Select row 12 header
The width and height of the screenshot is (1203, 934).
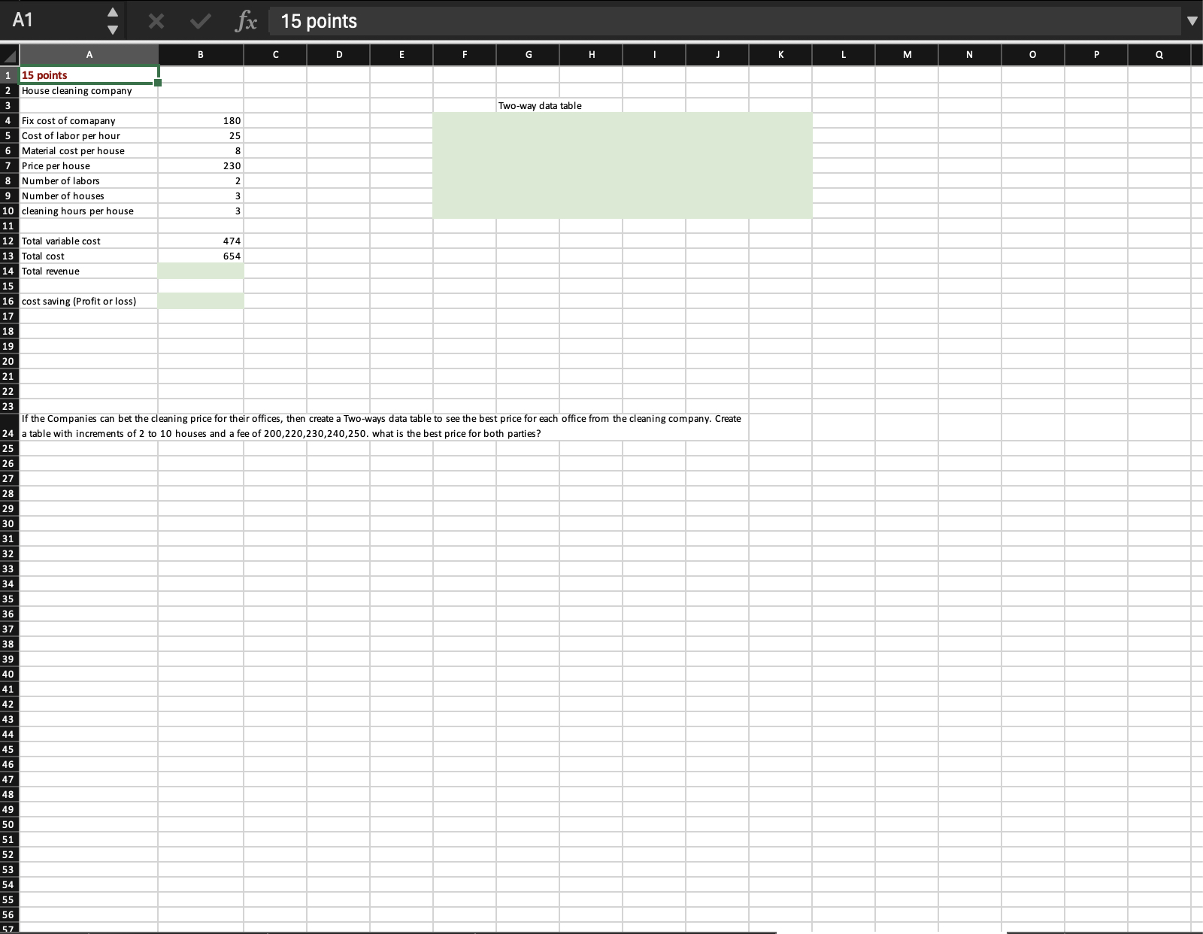coord(8,241)
